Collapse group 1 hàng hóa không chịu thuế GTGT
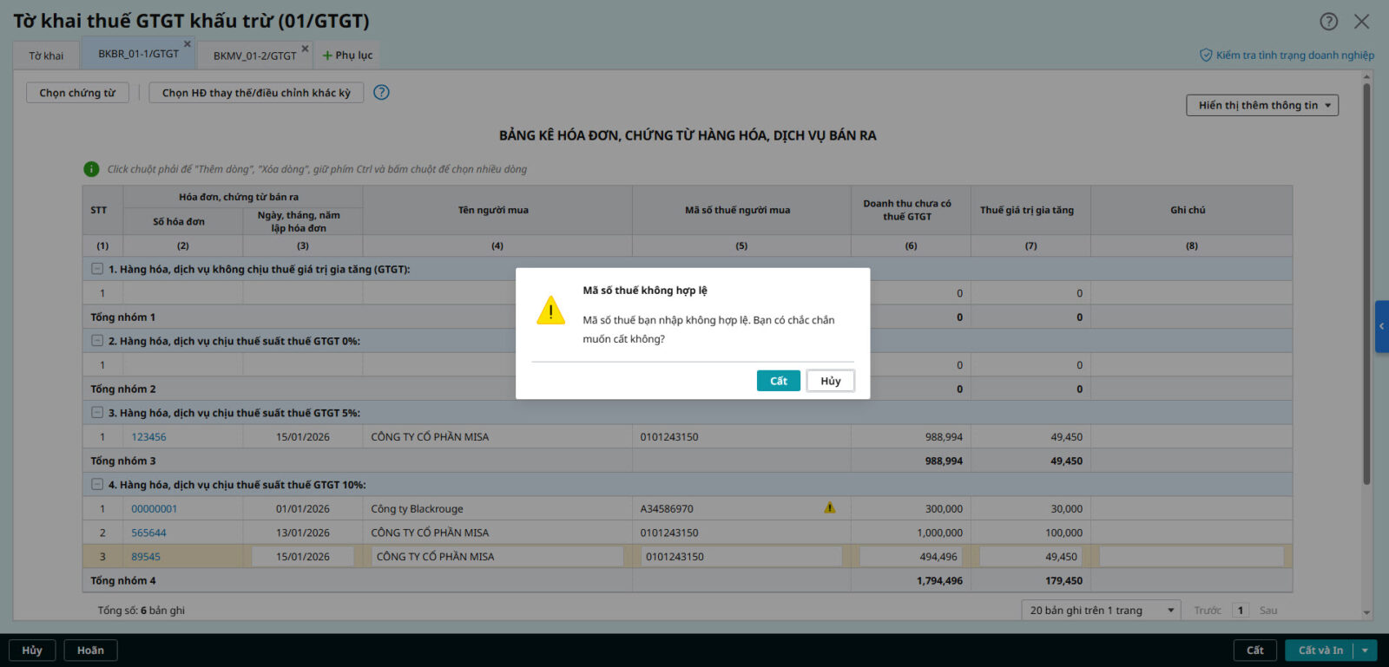Screen dimensions: 1389x667 (x=97, y=269)
